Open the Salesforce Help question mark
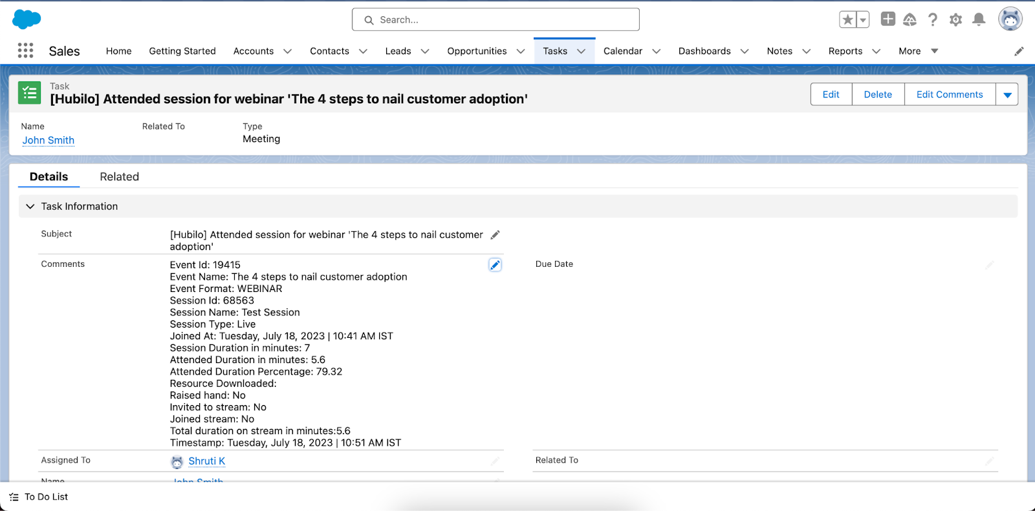The height and width of the screenshot is (511, 1035). (932, 20)
